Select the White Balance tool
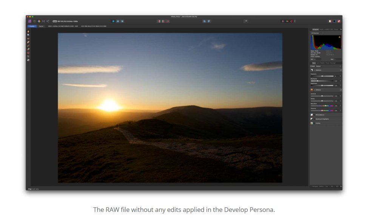Image resolution: width=375 pixels, height=224 pixels. (28, 60)
